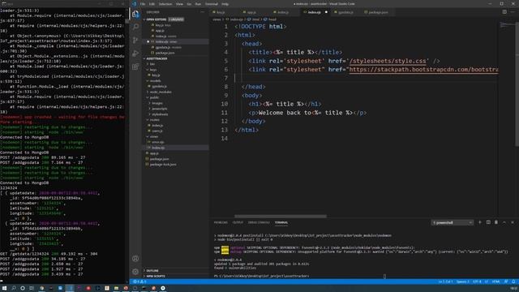Switch to the DEBUG CONSOLE panel tab

click(259, 222)
